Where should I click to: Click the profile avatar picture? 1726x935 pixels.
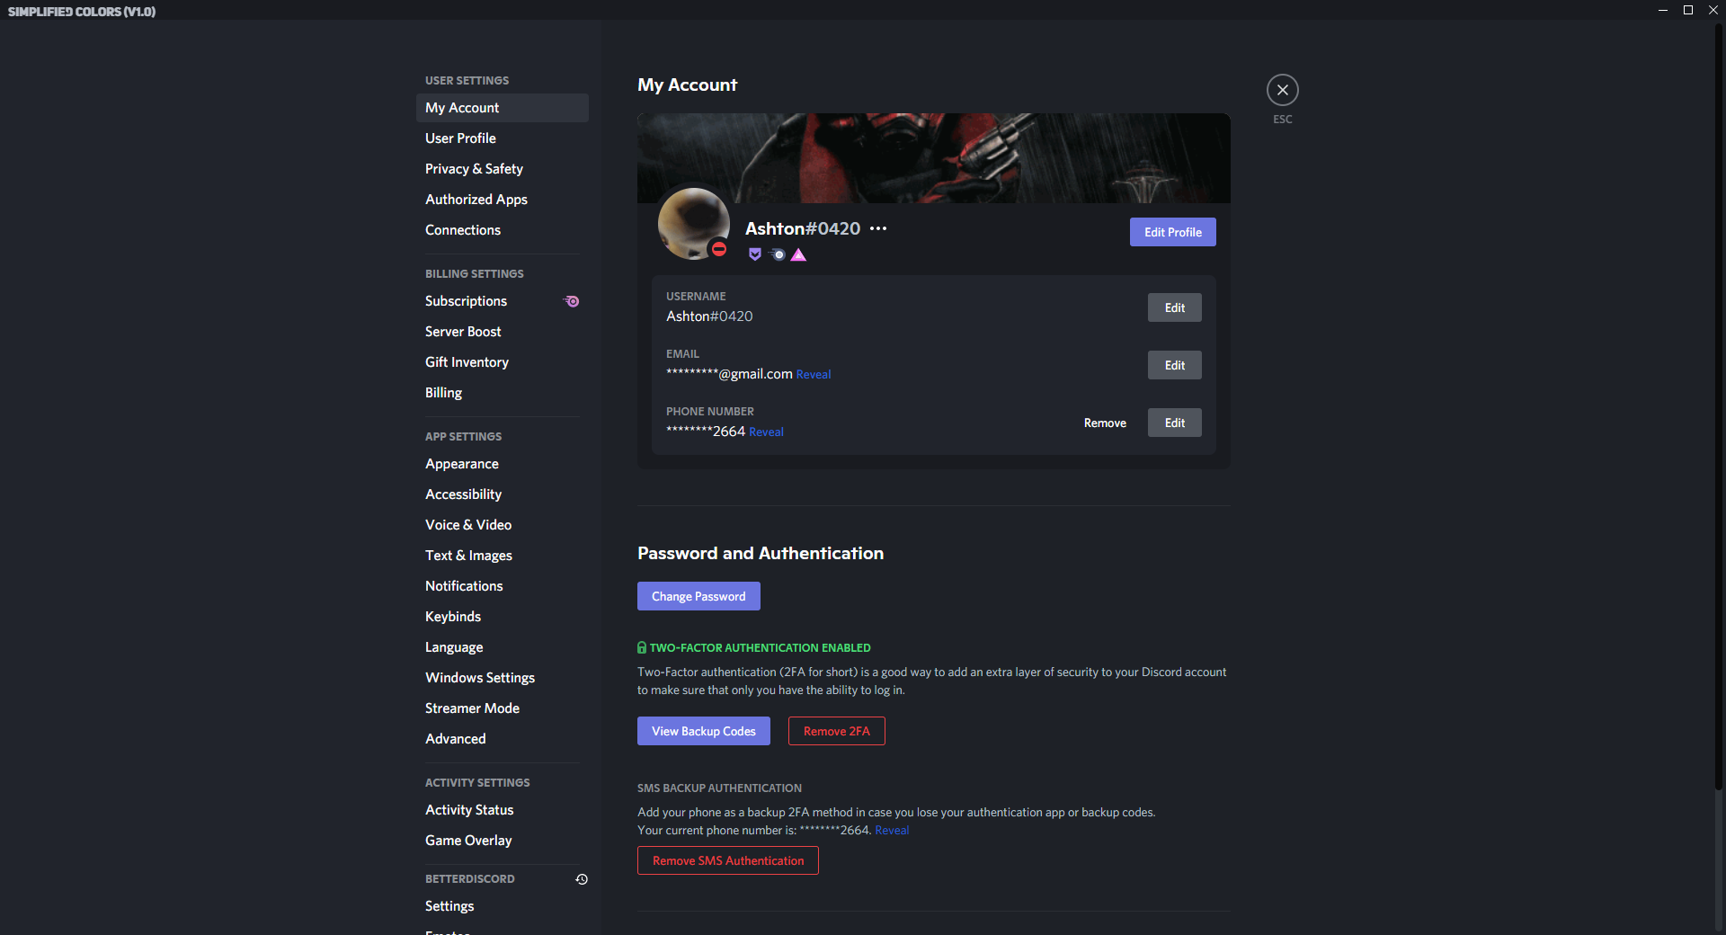(694, 223)
